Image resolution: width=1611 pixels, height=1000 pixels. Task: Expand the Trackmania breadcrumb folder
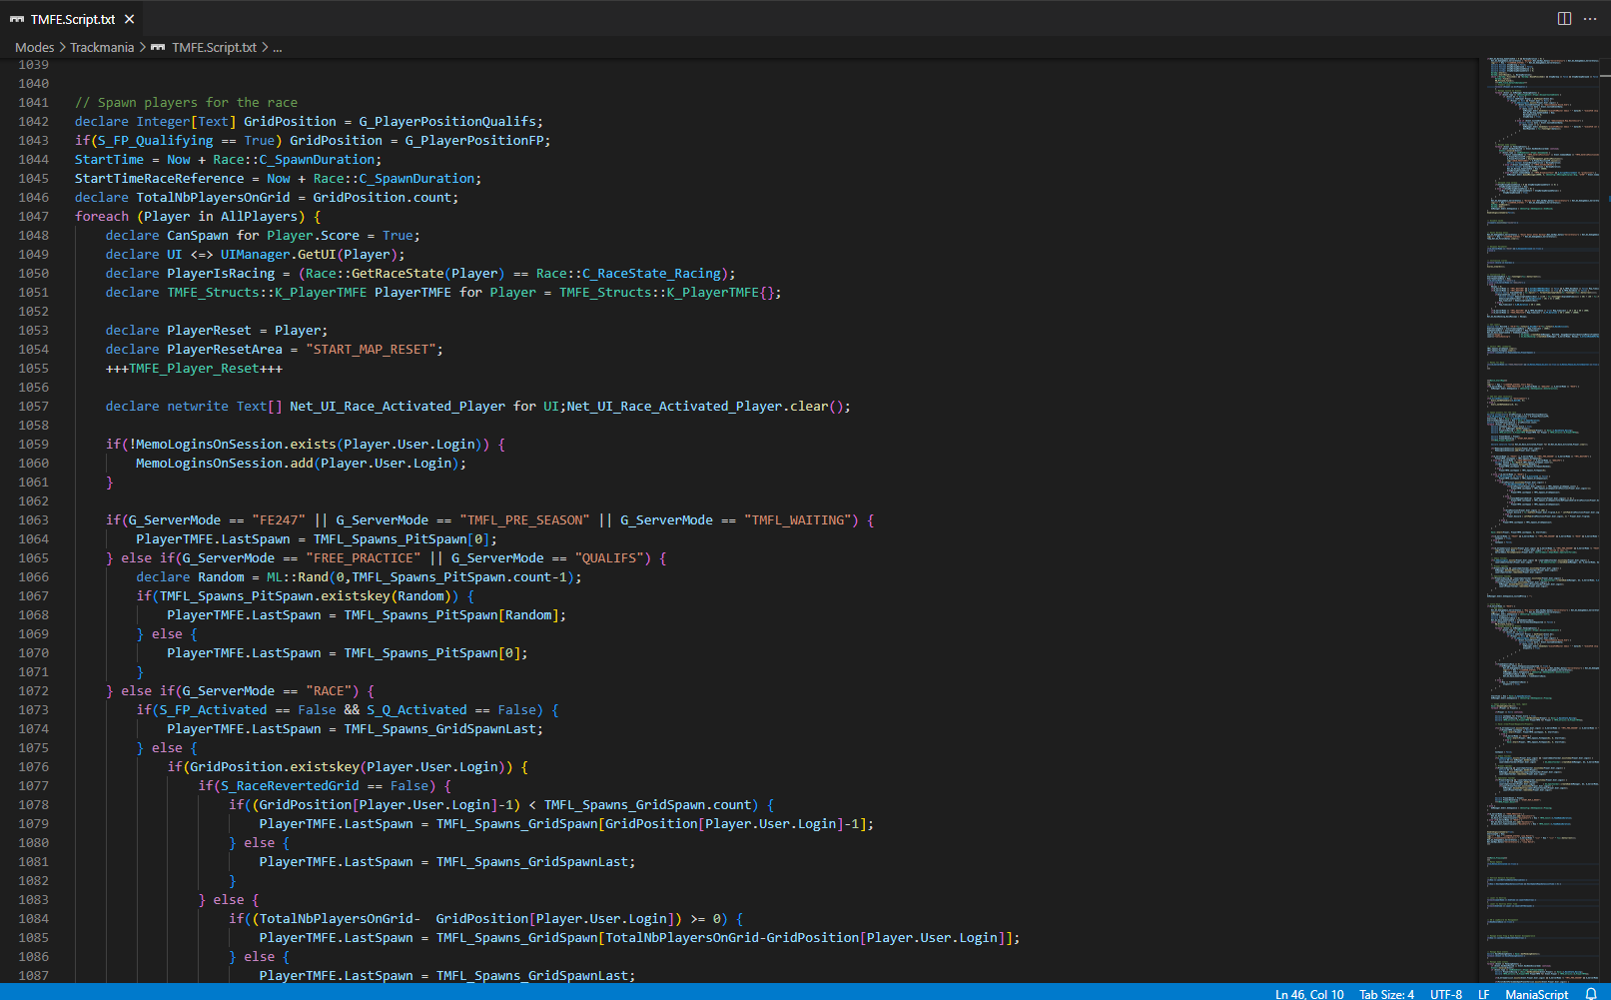click(102, 47)
